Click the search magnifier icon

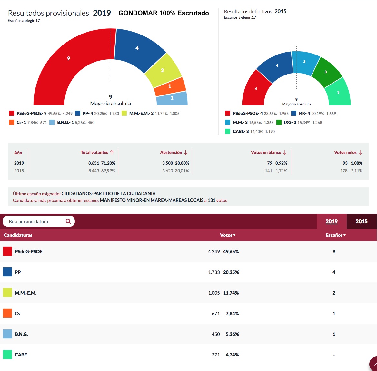click(68, 221)
